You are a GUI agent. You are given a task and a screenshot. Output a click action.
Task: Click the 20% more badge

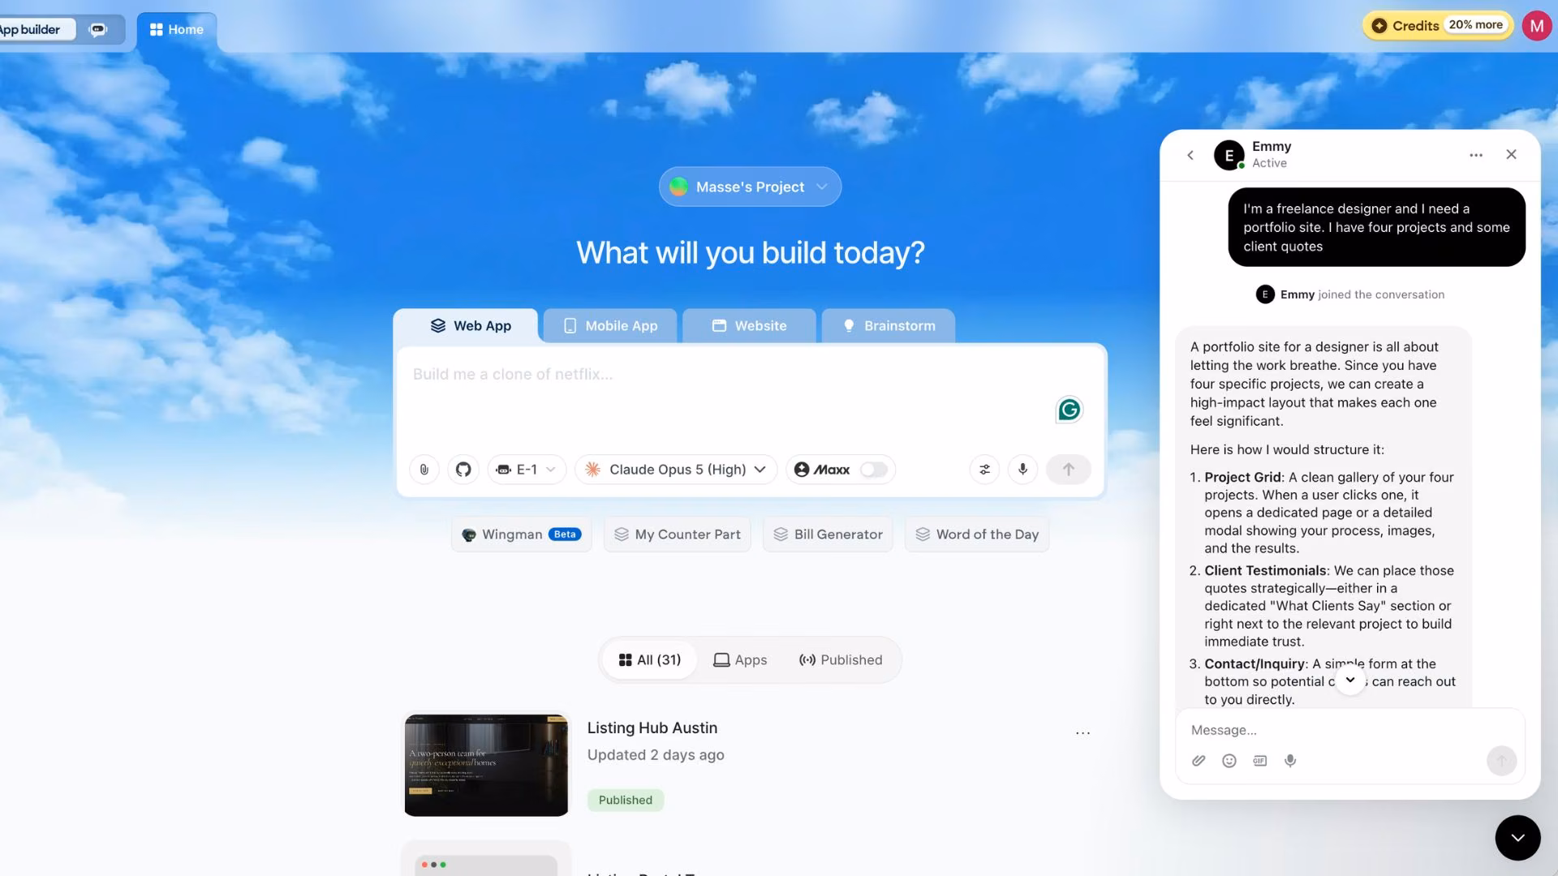click(x=1476, y=25)
